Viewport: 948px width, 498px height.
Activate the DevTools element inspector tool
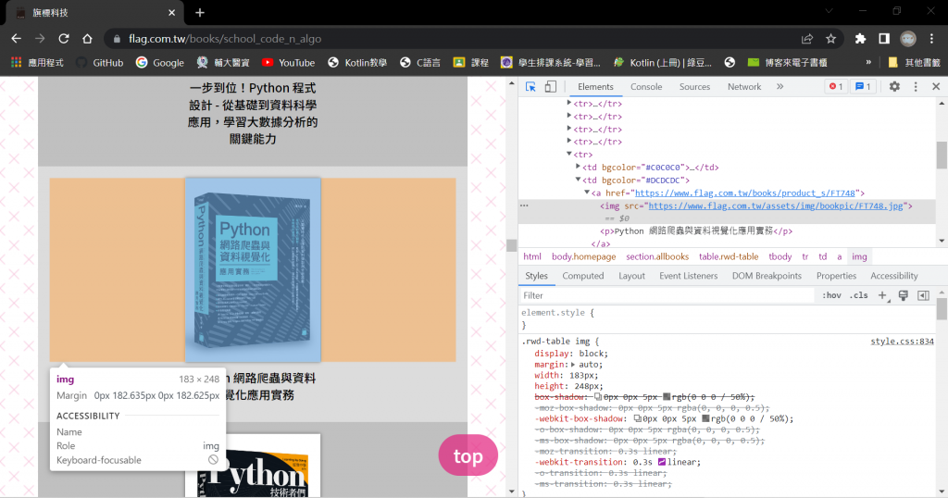[530, 87]
